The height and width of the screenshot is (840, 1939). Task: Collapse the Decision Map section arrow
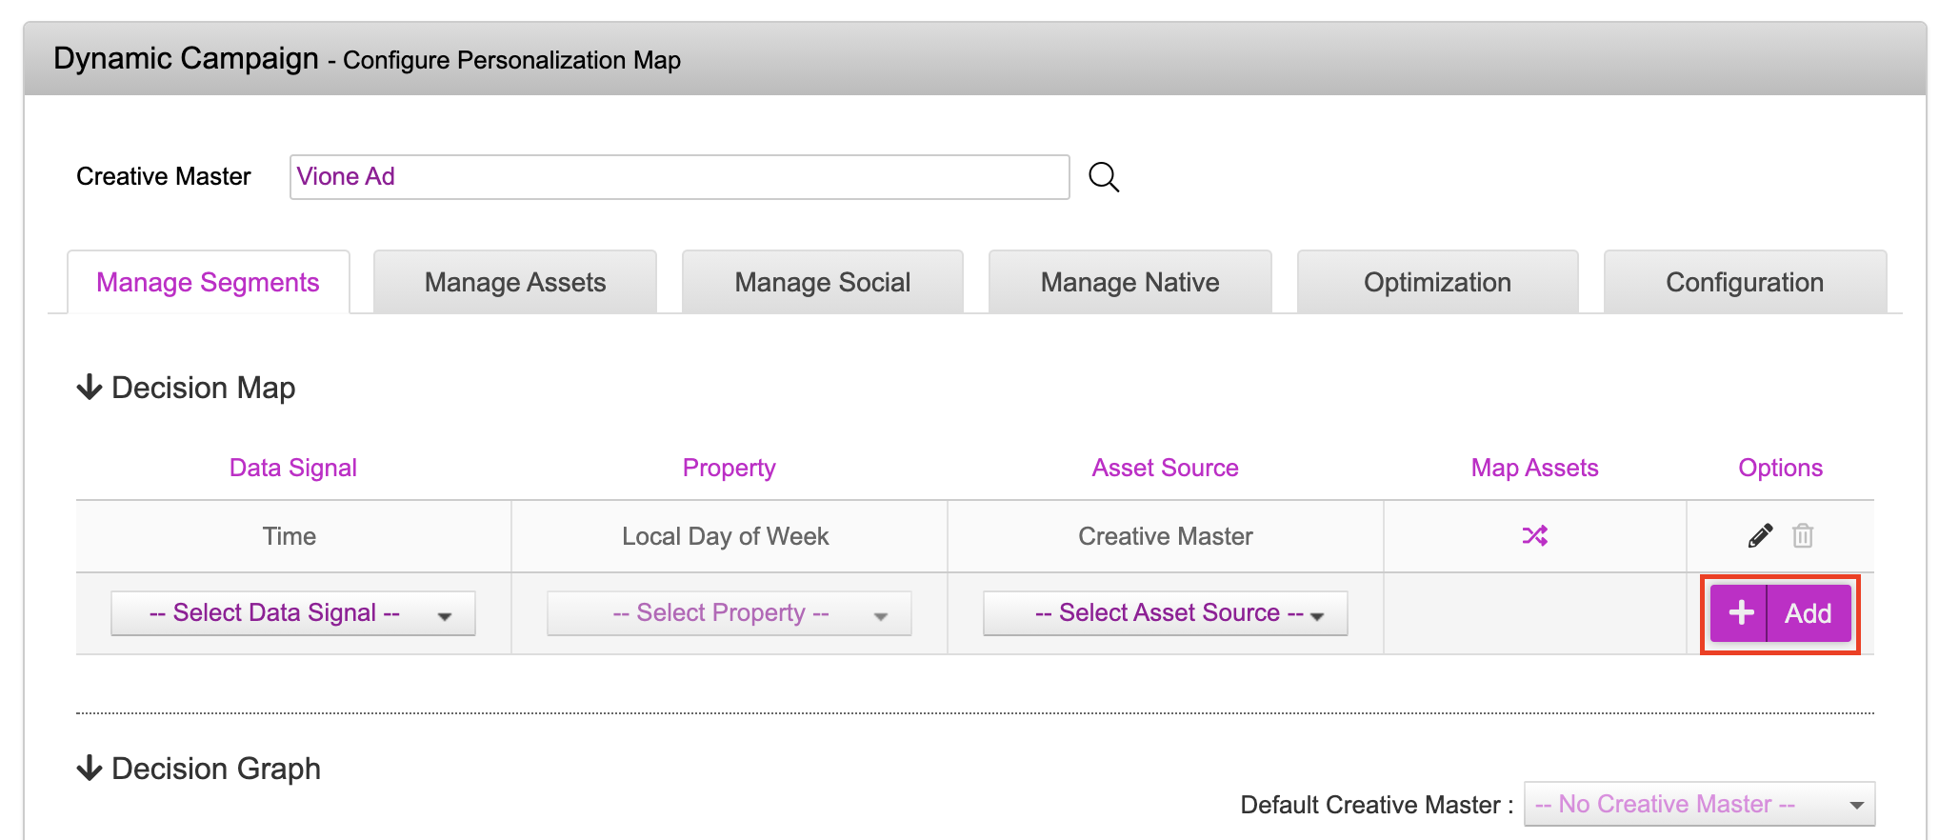(x=90, y=388)
